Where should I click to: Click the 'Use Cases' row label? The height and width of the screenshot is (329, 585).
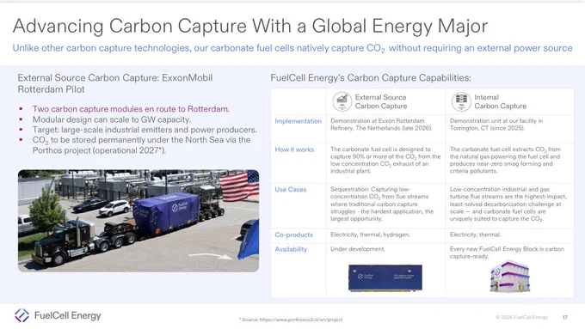(290, 190)
